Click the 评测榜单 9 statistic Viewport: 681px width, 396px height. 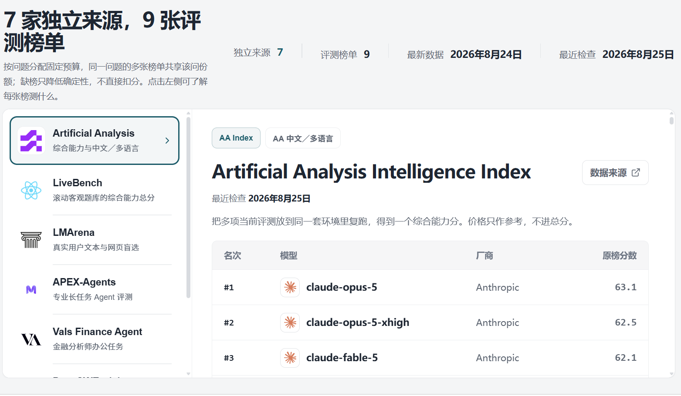coord(345,54)
